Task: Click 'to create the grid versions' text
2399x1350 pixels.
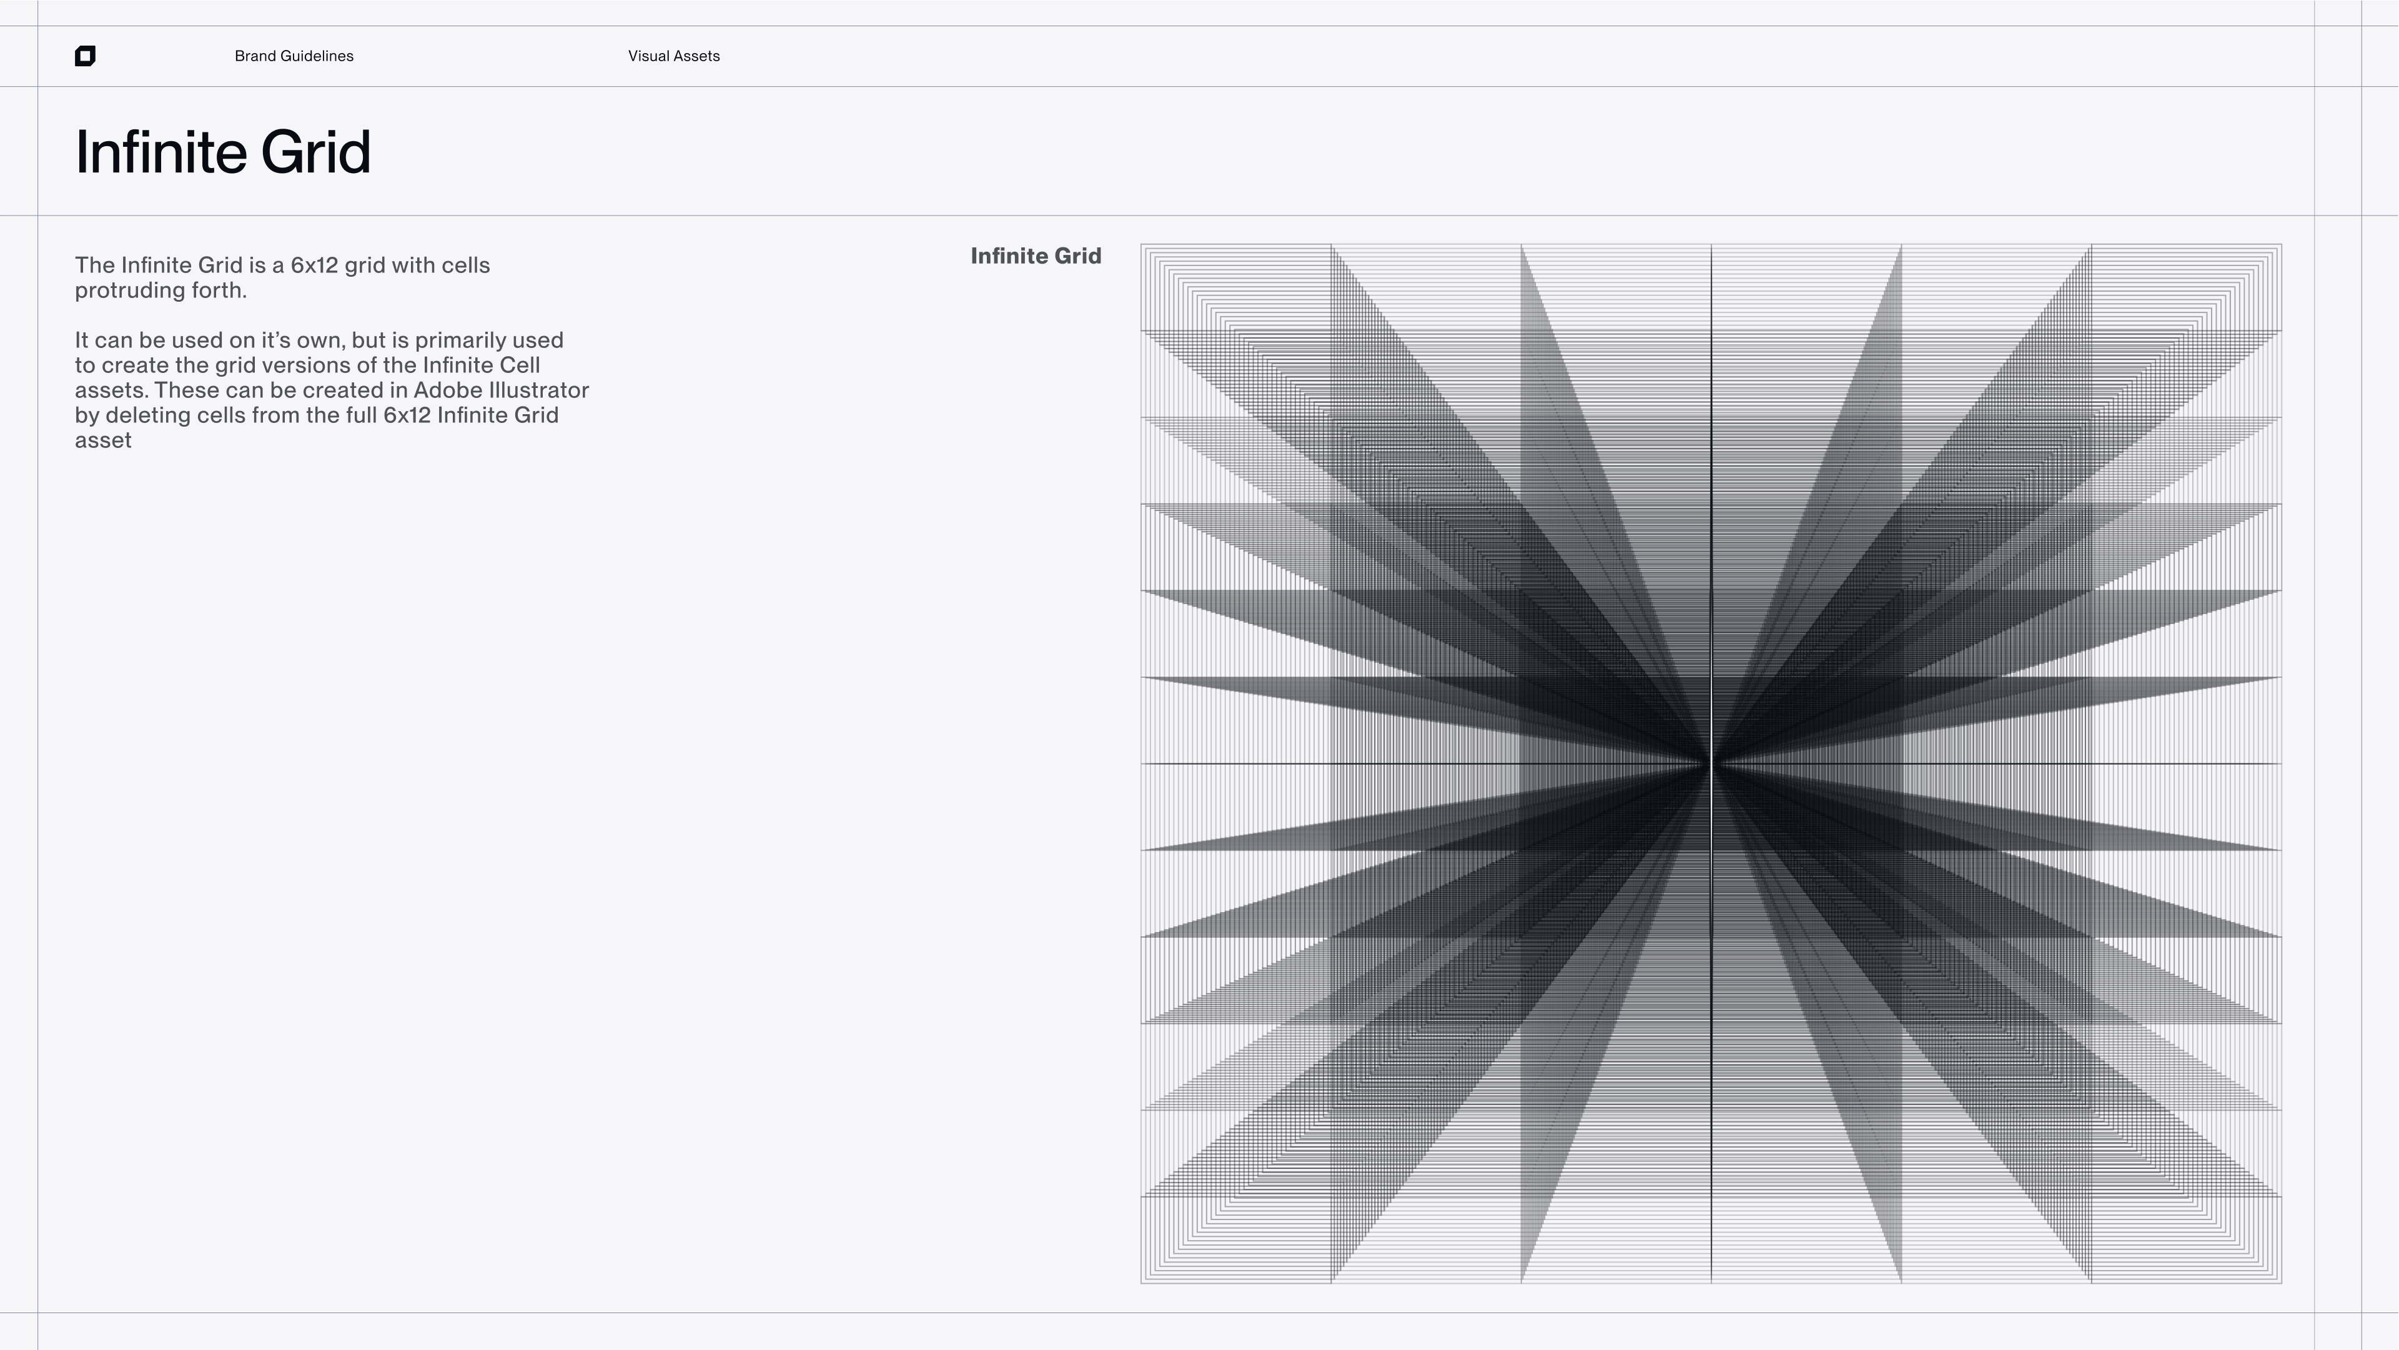Action: point(212,365)
